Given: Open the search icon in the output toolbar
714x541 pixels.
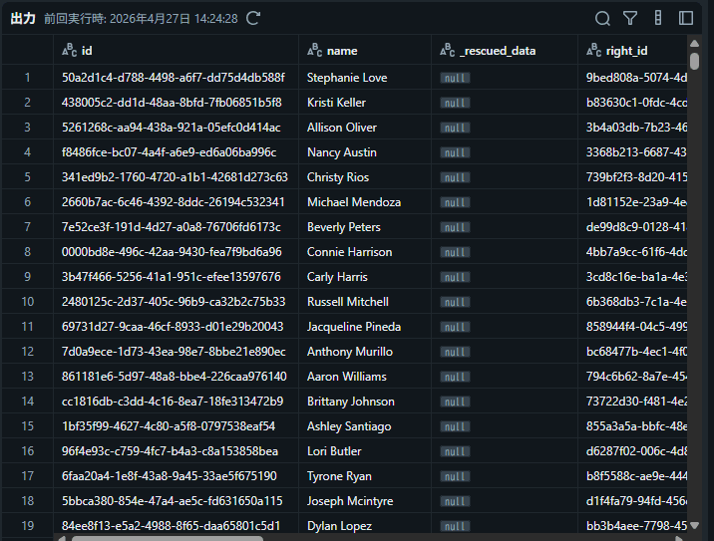Looking at the screenshot, I should pyautogui.click(x=602, y=18).
